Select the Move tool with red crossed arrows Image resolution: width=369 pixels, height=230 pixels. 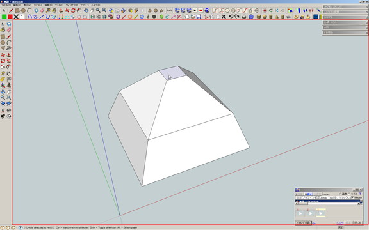click(67, 11)
